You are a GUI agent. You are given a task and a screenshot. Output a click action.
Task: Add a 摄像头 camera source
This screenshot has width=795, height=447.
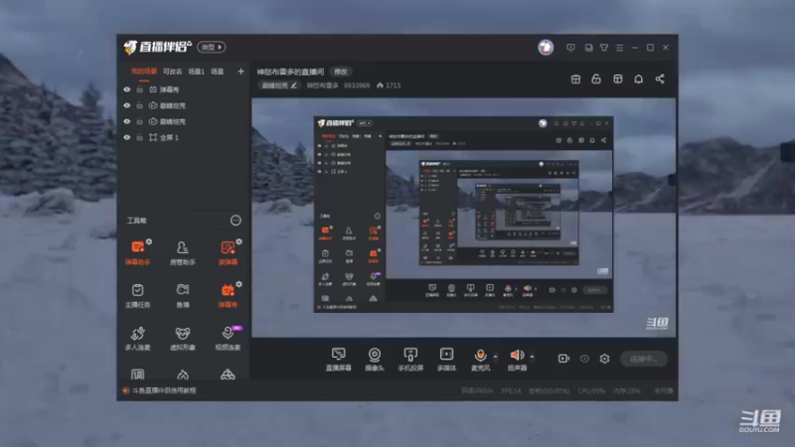pyautogui.click(x=375, y=360)
